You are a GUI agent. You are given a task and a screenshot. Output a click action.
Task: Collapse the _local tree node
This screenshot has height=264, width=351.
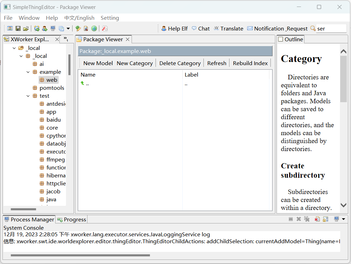(x=14, y=48)
